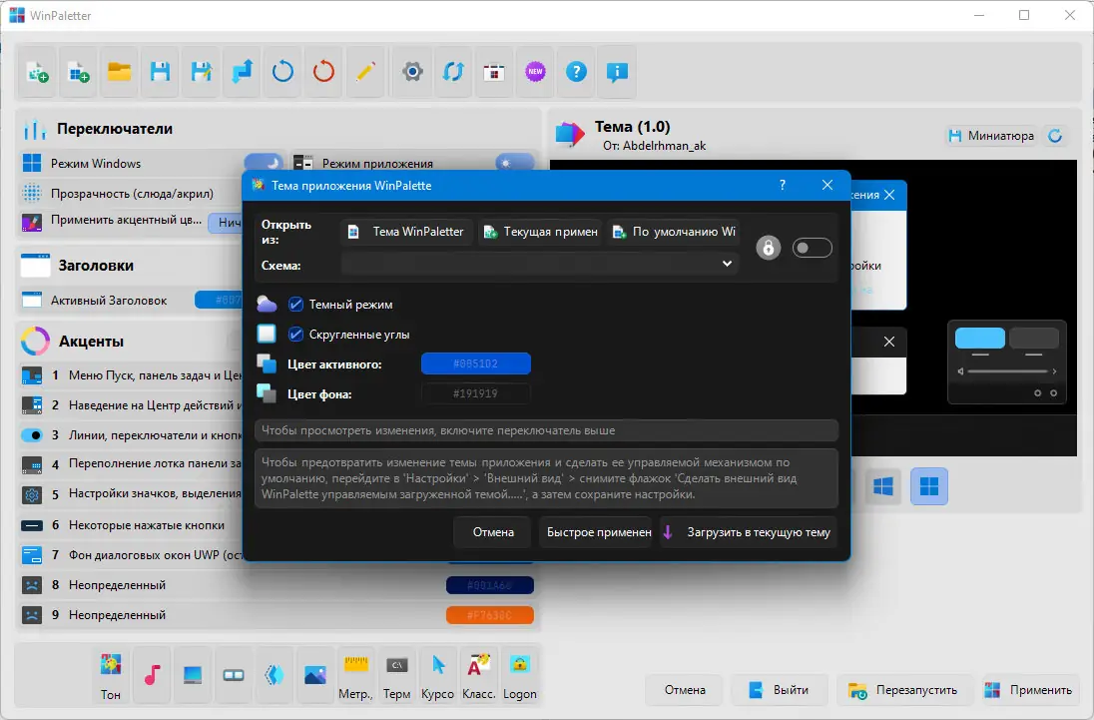The image size is (1094, 720).
Task: Click Загрузить в текущую тему button
Action: pyautogui.click(x=748, y=532)
